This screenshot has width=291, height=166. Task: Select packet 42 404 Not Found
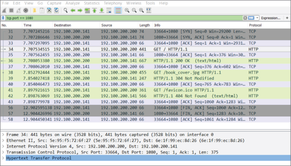pyautogui.click(x=146, y=96)
